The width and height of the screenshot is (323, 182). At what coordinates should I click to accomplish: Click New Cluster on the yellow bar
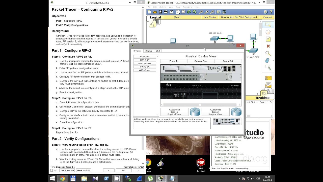[210, 17]
